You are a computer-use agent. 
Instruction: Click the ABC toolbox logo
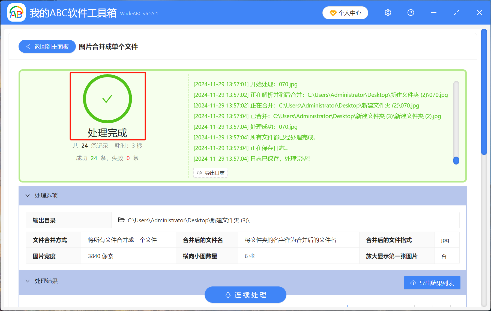[16, 12]
